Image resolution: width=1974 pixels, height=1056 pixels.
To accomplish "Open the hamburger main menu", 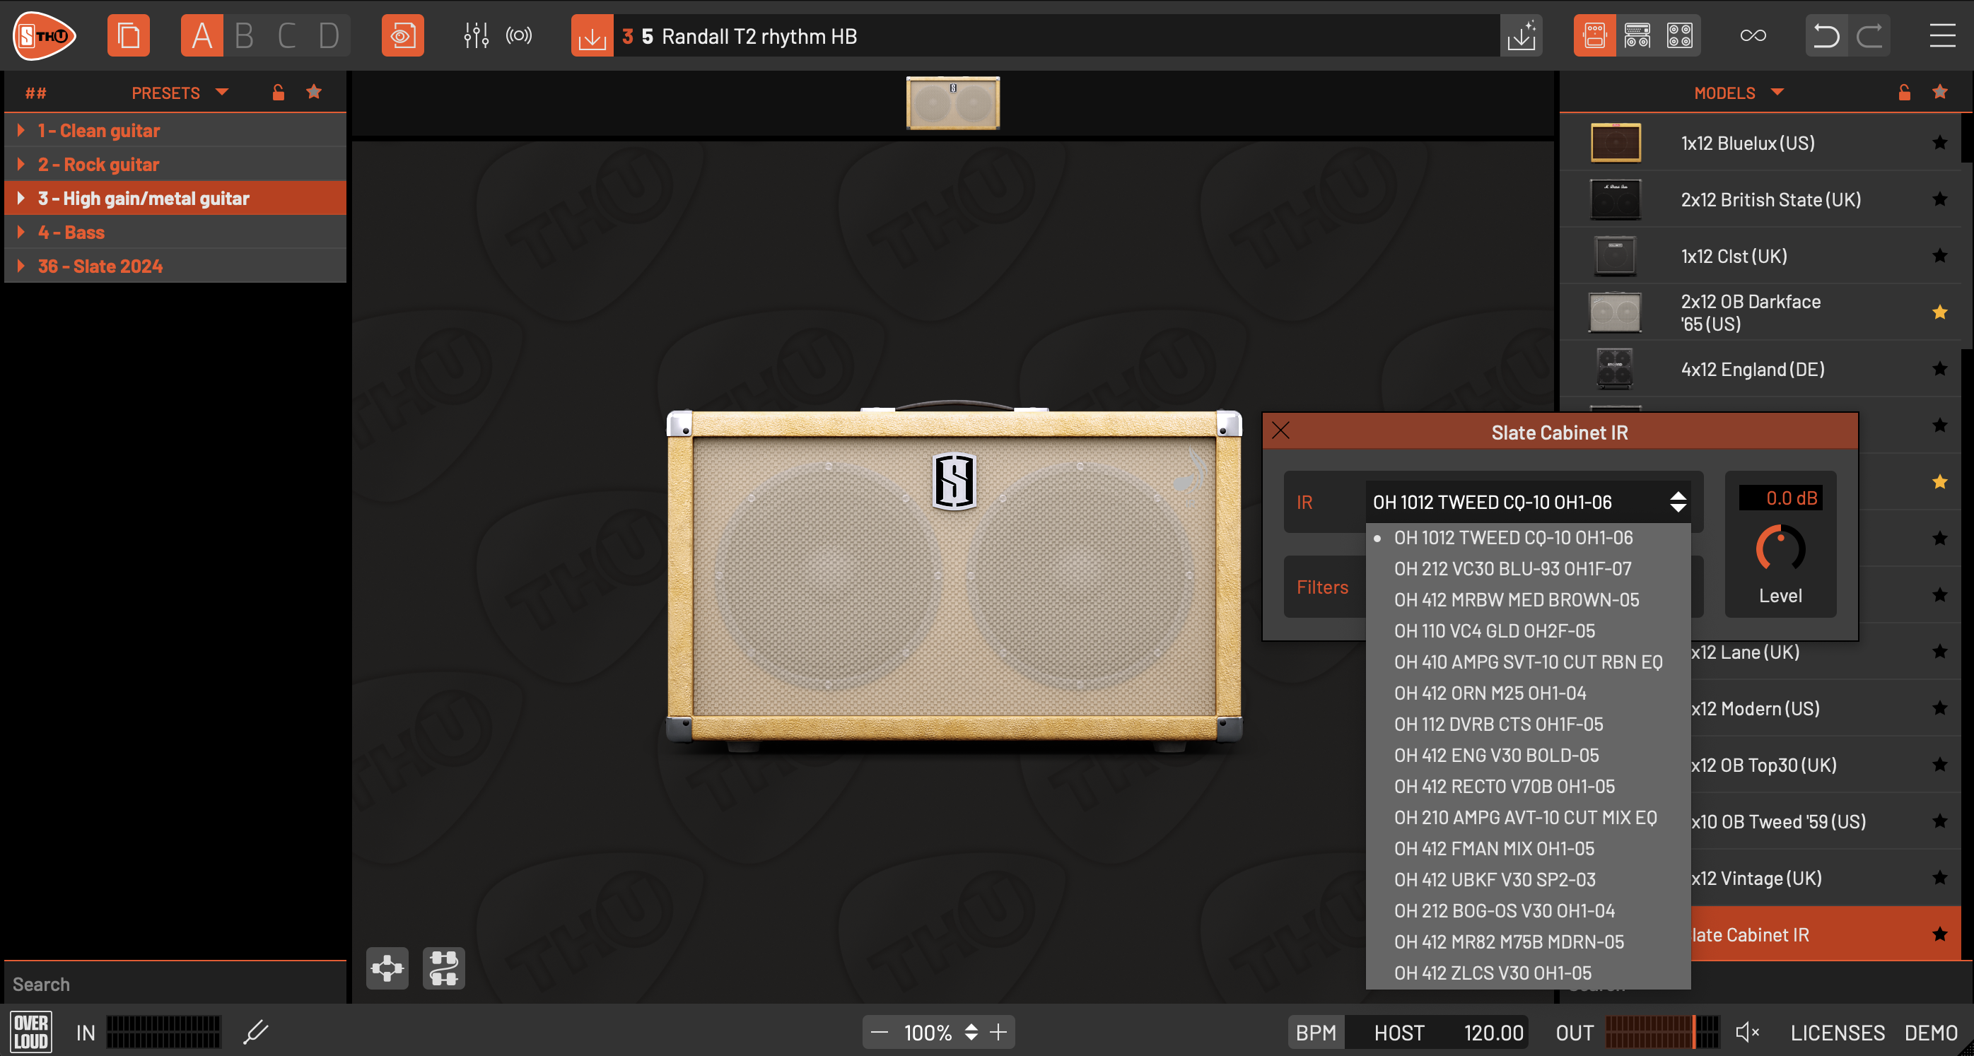I will [1941, 36].
